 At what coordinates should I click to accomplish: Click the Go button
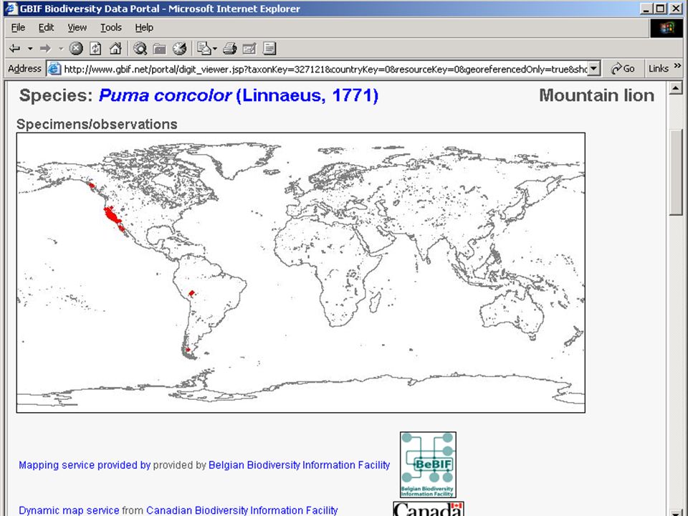pos(623,69)
